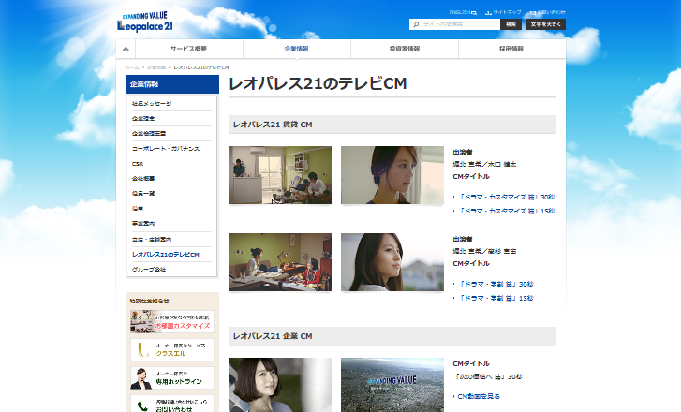Screen dimensions: 681x412
Task: Click the 検索 search button
Action: [x=511, y=24]
